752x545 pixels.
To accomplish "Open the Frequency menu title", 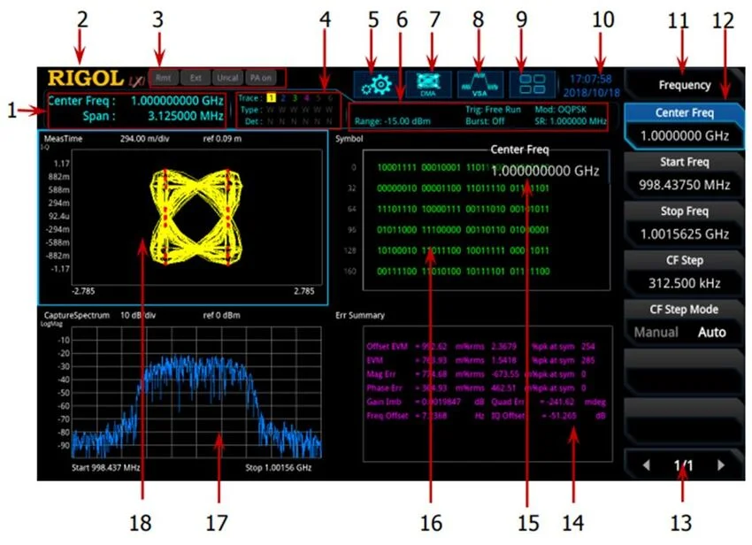I will tap(684, 86).
